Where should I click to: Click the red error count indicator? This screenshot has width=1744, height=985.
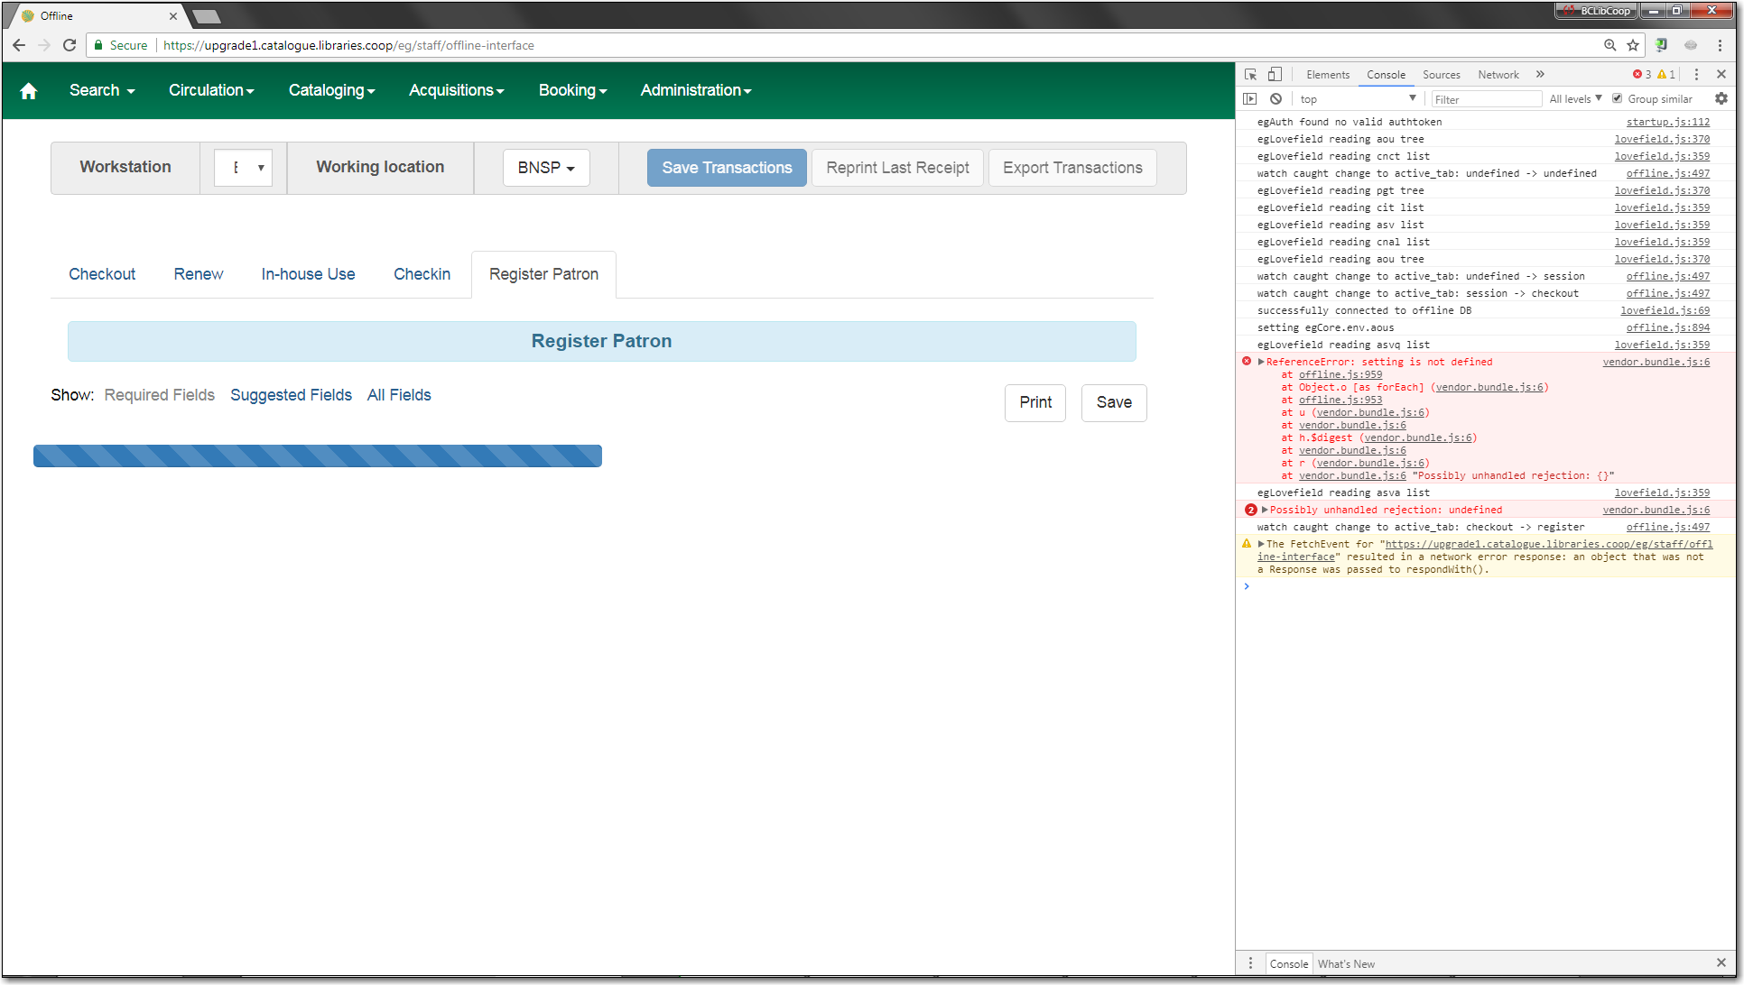(x=1641, y=75)
